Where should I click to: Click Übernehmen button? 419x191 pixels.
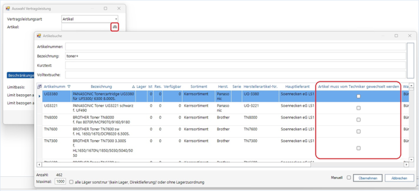pos(368,178)
